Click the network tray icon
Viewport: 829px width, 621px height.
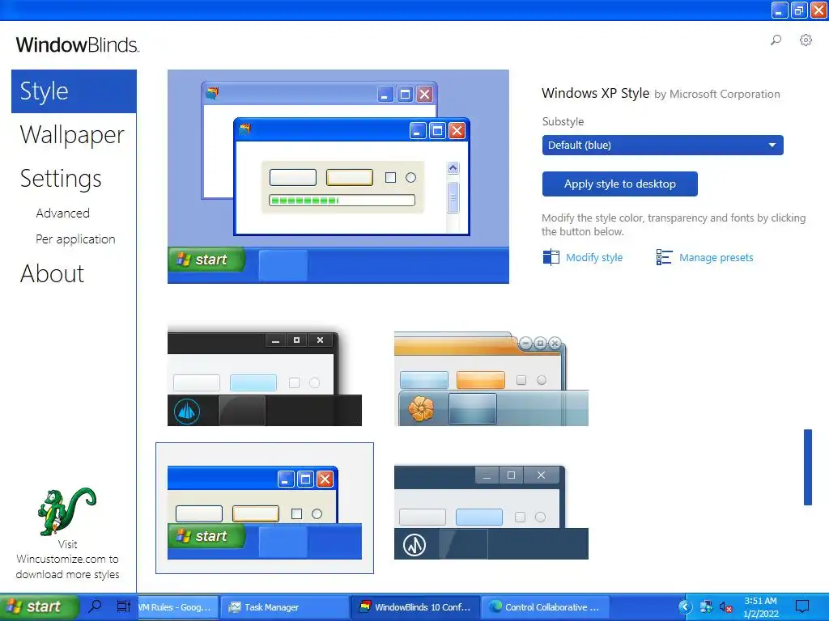706,606
